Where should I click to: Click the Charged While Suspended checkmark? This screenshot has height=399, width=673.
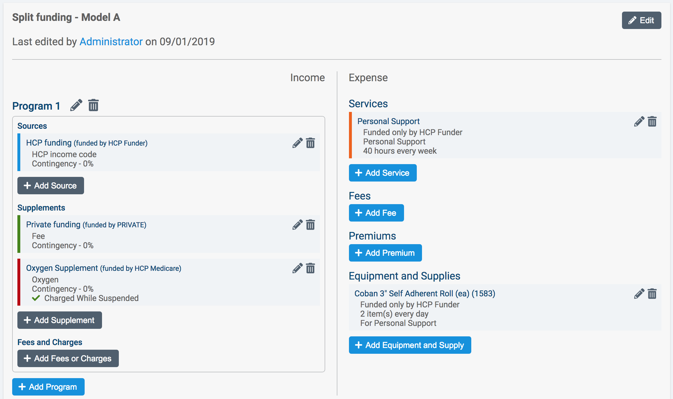point(36,298)
